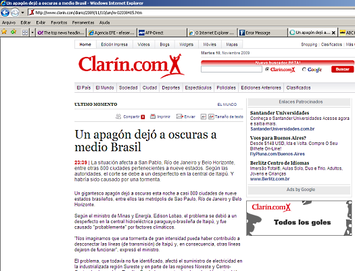Screen dimensions: 355x271
Task: Open the Ciudad section
Action: tap(149, 88)
